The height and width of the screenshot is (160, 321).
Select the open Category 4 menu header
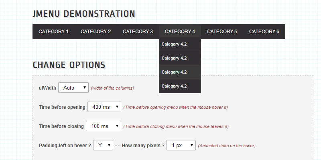[x=180, y=32]
